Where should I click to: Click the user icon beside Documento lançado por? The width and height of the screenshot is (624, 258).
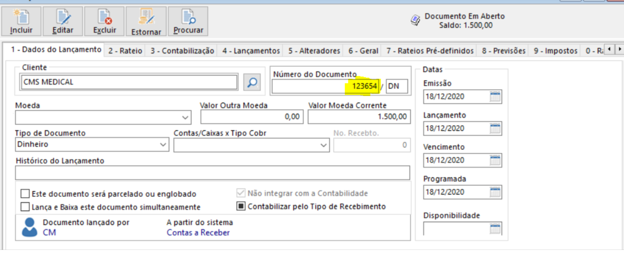click(30, 227)
